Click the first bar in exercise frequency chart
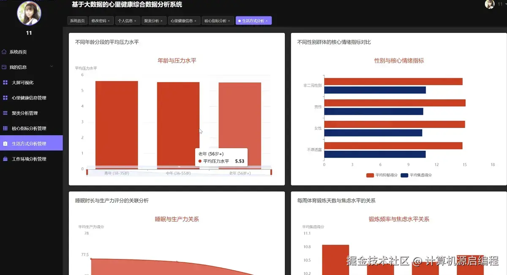This screenshot has height=275, width=507. click(x=335, y=260)
